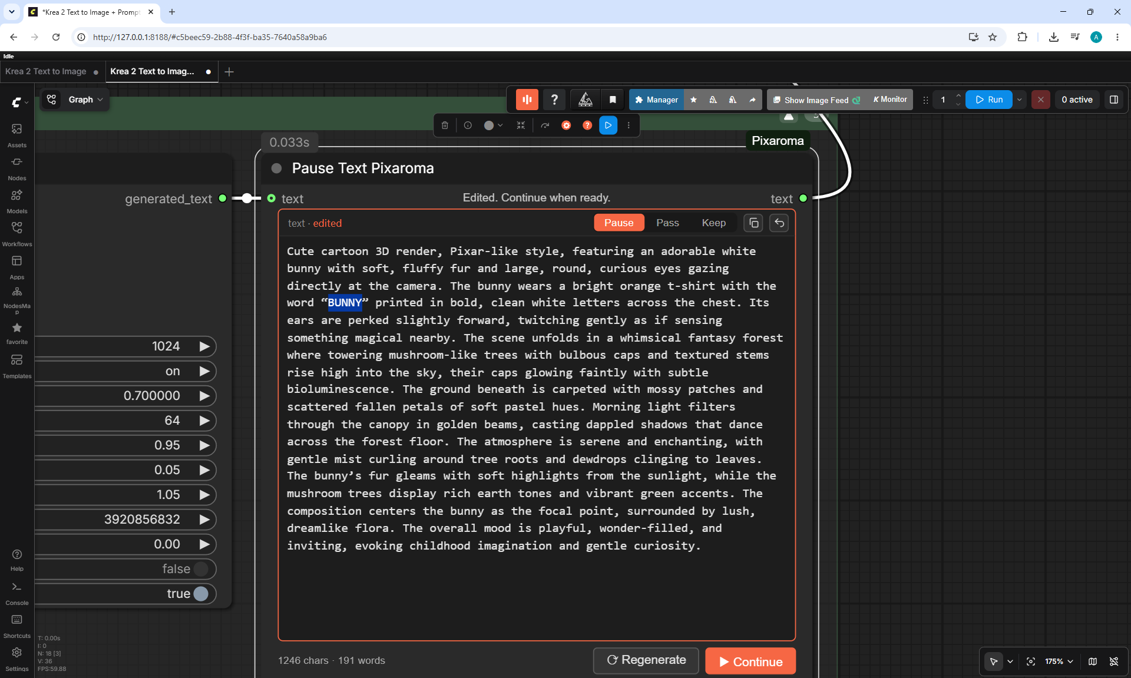Image resolution: width=1131 pixels, height=678 pixels.
Task: Open the Run options dropdown arrow
Action: pos(1019,100)
